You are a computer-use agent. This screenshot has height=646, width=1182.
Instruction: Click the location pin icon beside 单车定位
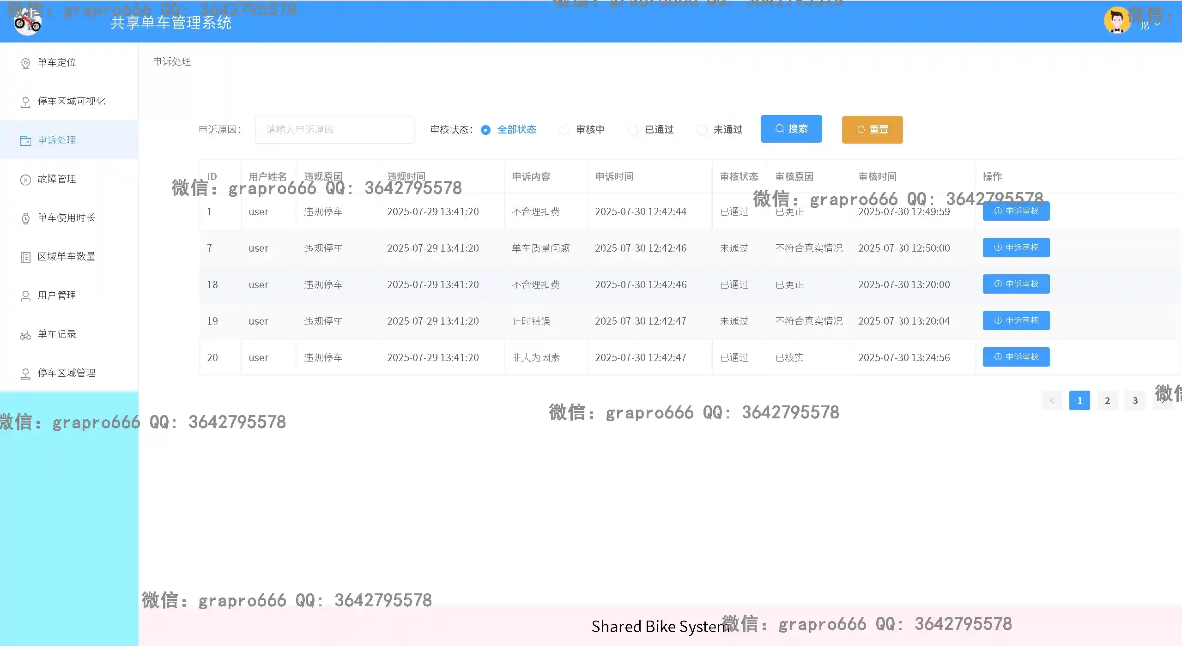[x=25, y=63]
